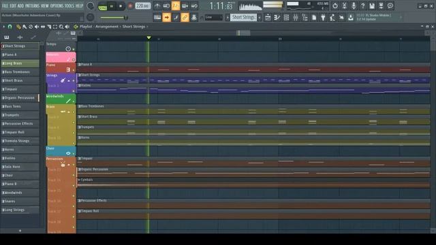Toggle typing keyboard to piano button
The width and height of the screenshot is (436, 245).
click(x=157, y=18)
